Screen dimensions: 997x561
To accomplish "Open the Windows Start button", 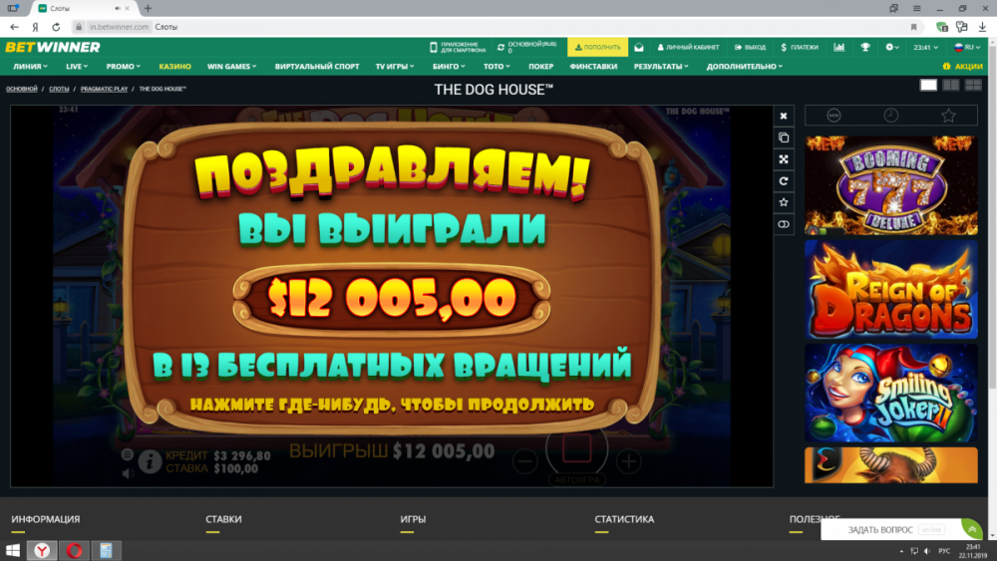I will pos(13,550).
